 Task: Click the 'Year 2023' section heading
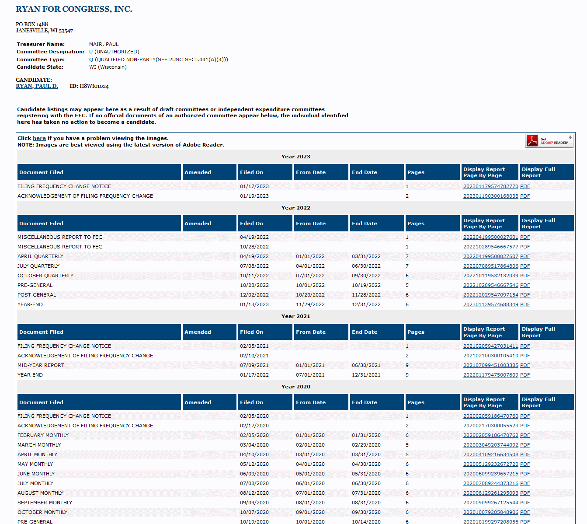click(x=296, y=157)
